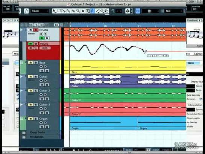
Task: Click the global Solo all button in track list header
Action: (36, 25)
